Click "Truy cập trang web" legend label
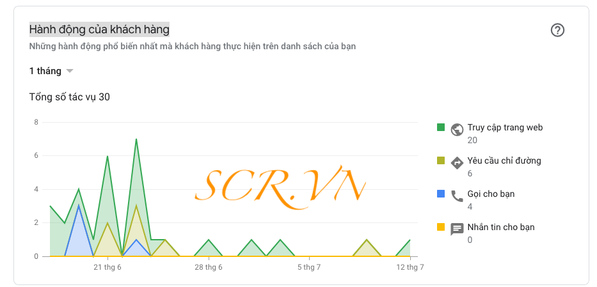The height and width of the screenshot is (287, 597). coord(505,127)
